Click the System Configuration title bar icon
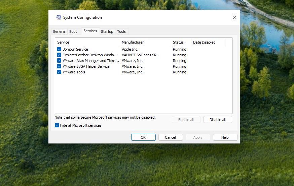294x186 pixels. (59, 17)
